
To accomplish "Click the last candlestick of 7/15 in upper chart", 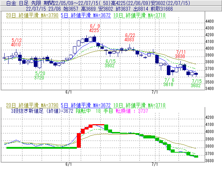I will tap(196, 74).
